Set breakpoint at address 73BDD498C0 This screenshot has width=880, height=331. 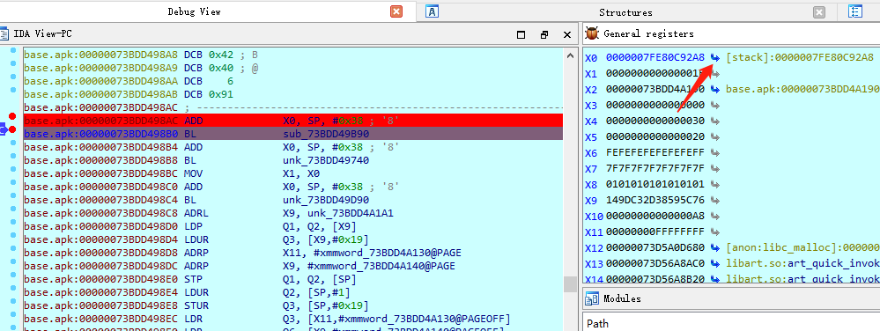click(x=13, y=183)
